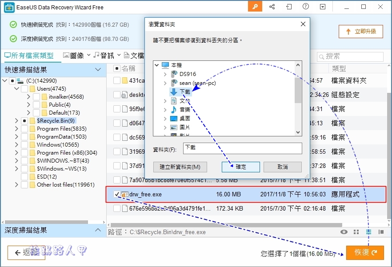Open the 文檔 document filter tab
Viewport: 392px width, 267px height.
(x=134, y=56)
